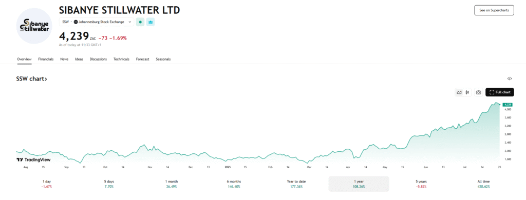The image size is (526, 200).
Task: Open the SSW chart heading link
Action: [x=31, y=79]
